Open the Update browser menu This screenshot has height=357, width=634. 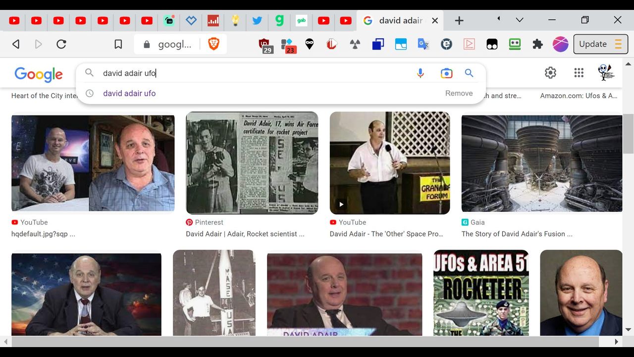pos(600,44)
